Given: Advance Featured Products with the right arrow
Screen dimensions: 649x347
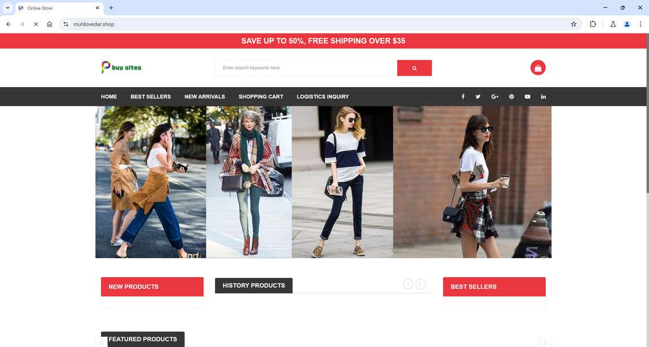Looking at the screenshot, I should pyautogui.click(x=545, y=342).
